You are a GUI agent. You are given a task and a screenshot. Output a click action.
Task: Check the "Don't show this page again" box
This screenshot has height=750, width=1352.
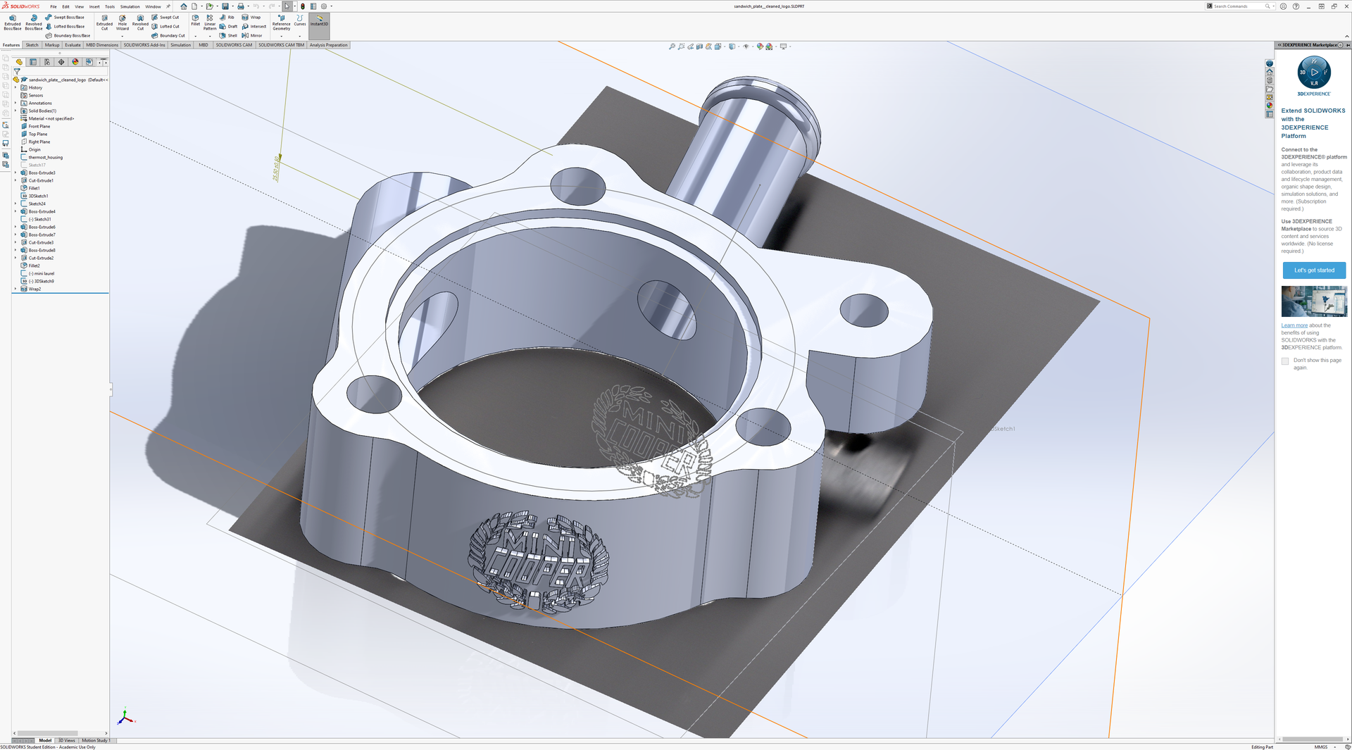[x=1285, y=361]
